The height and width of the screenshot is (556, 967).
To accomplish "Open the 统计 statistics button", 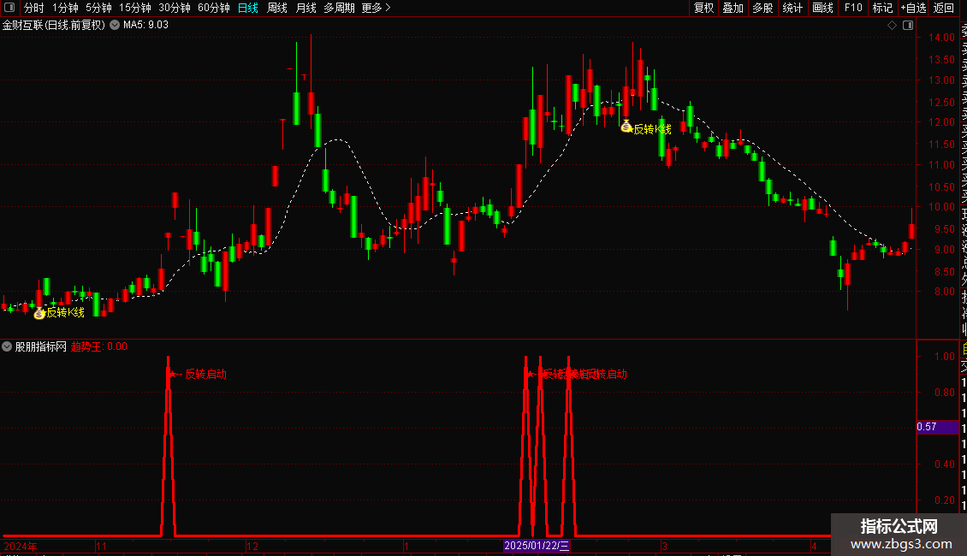I will point(792,8).
